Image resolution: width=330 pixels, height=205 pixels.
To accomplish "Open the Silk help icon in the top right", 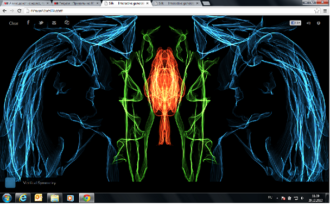I will tap(319, 23).
